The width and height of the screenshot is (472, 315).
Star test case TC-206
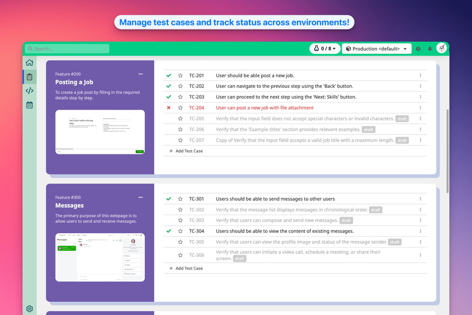tap(180, 129)
